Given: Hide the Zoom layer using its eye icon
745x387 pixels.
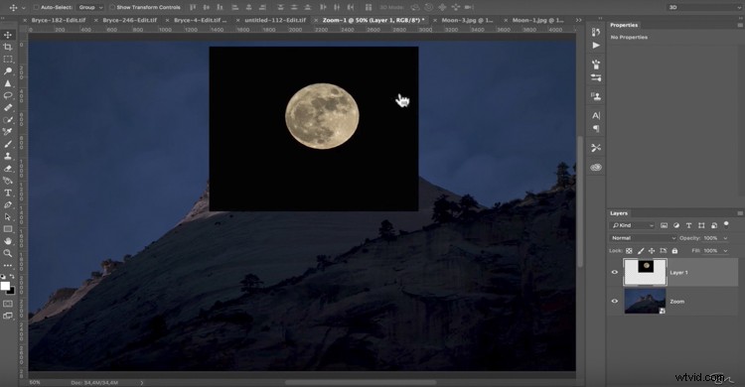Looking at the screenshot, I should click(x=614, y=301).
